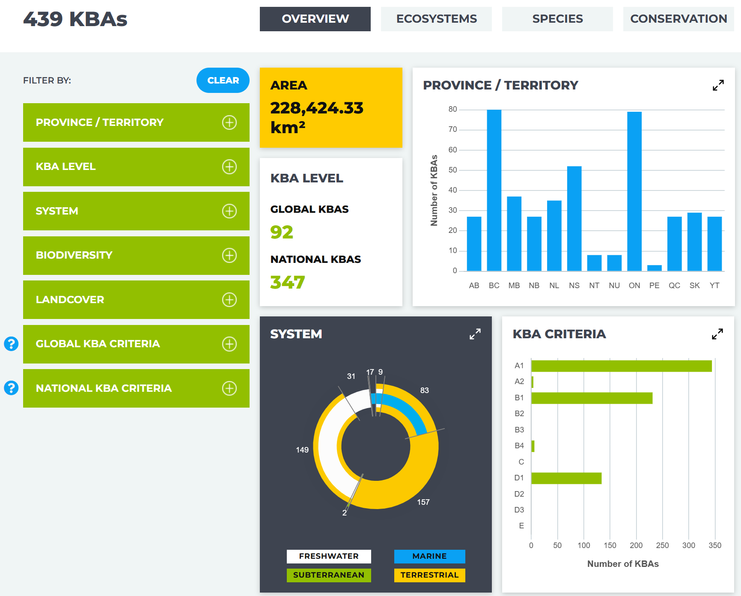741x596 pixels.
Task: Toggle Freshwater legend item
Action: 329,556
